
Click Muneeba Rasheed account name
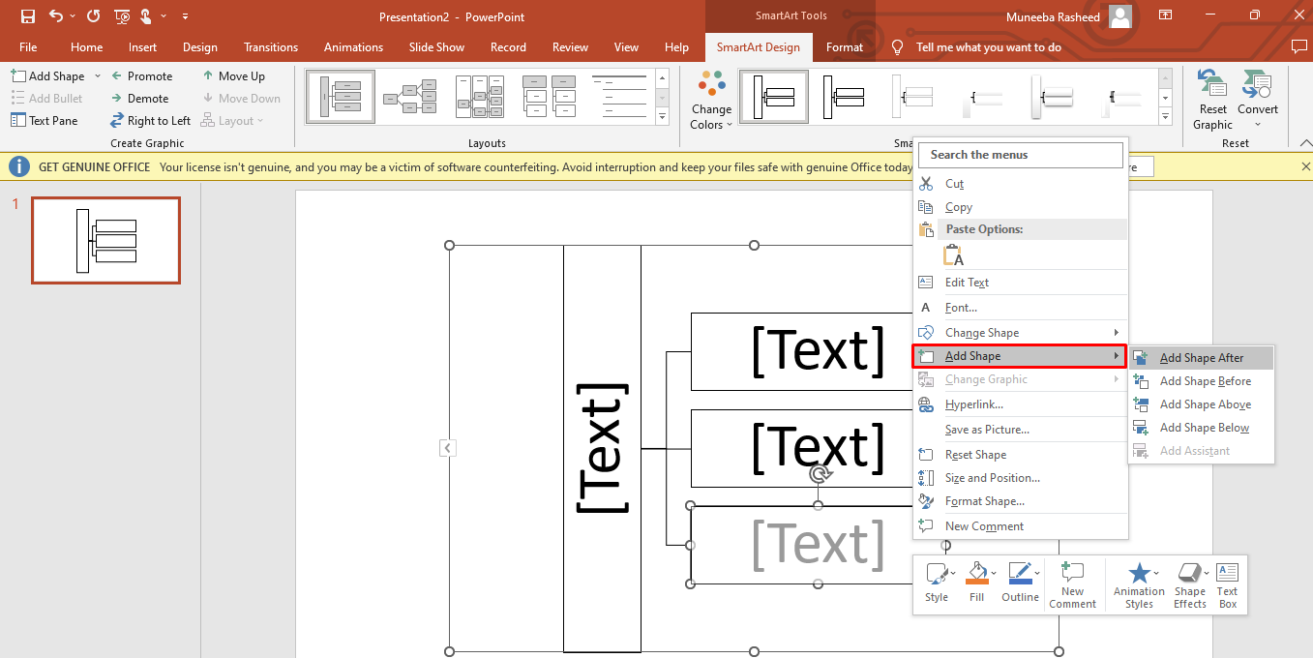pos(1051,15)
